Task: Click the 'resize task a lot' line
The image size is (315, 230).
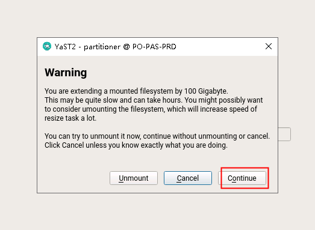Action: click(70, 118)
